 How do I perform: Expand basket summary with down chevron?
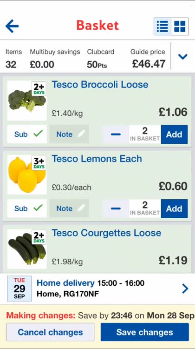(x=183, y=56)
